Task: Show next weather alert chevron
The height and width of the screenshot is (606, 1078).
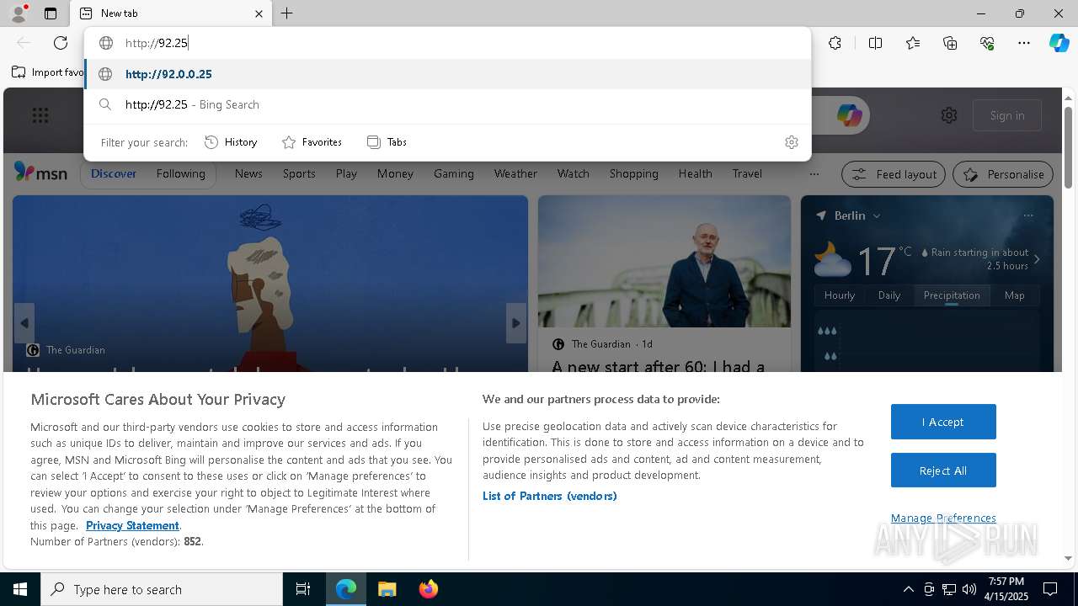Action: 1037,259
